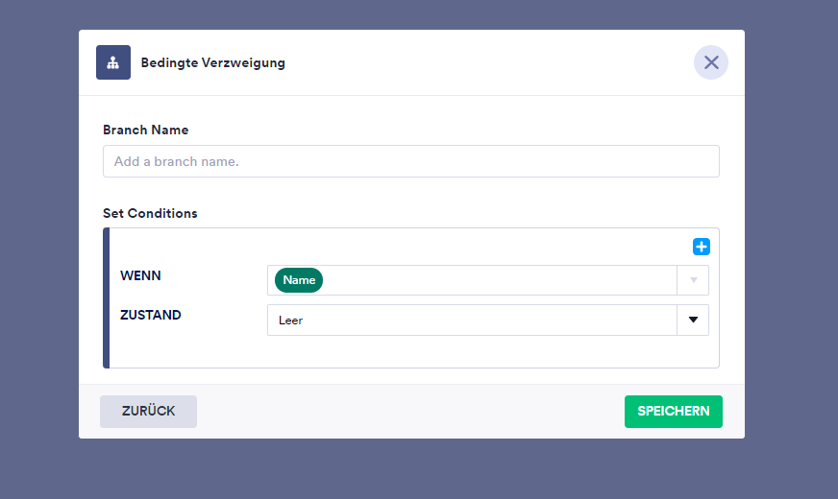The image size is (838, 499).
Task: Click the ZUSTAND dropdown arrow
Action: (x=693, y=321)
